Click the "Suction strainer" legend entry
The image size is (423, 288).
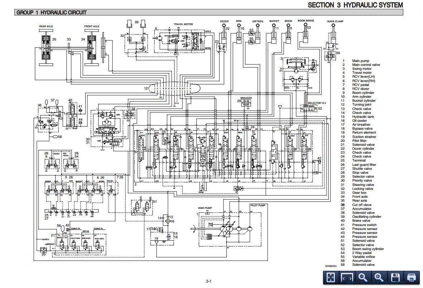pyautogui.click(x=364, y=136)
